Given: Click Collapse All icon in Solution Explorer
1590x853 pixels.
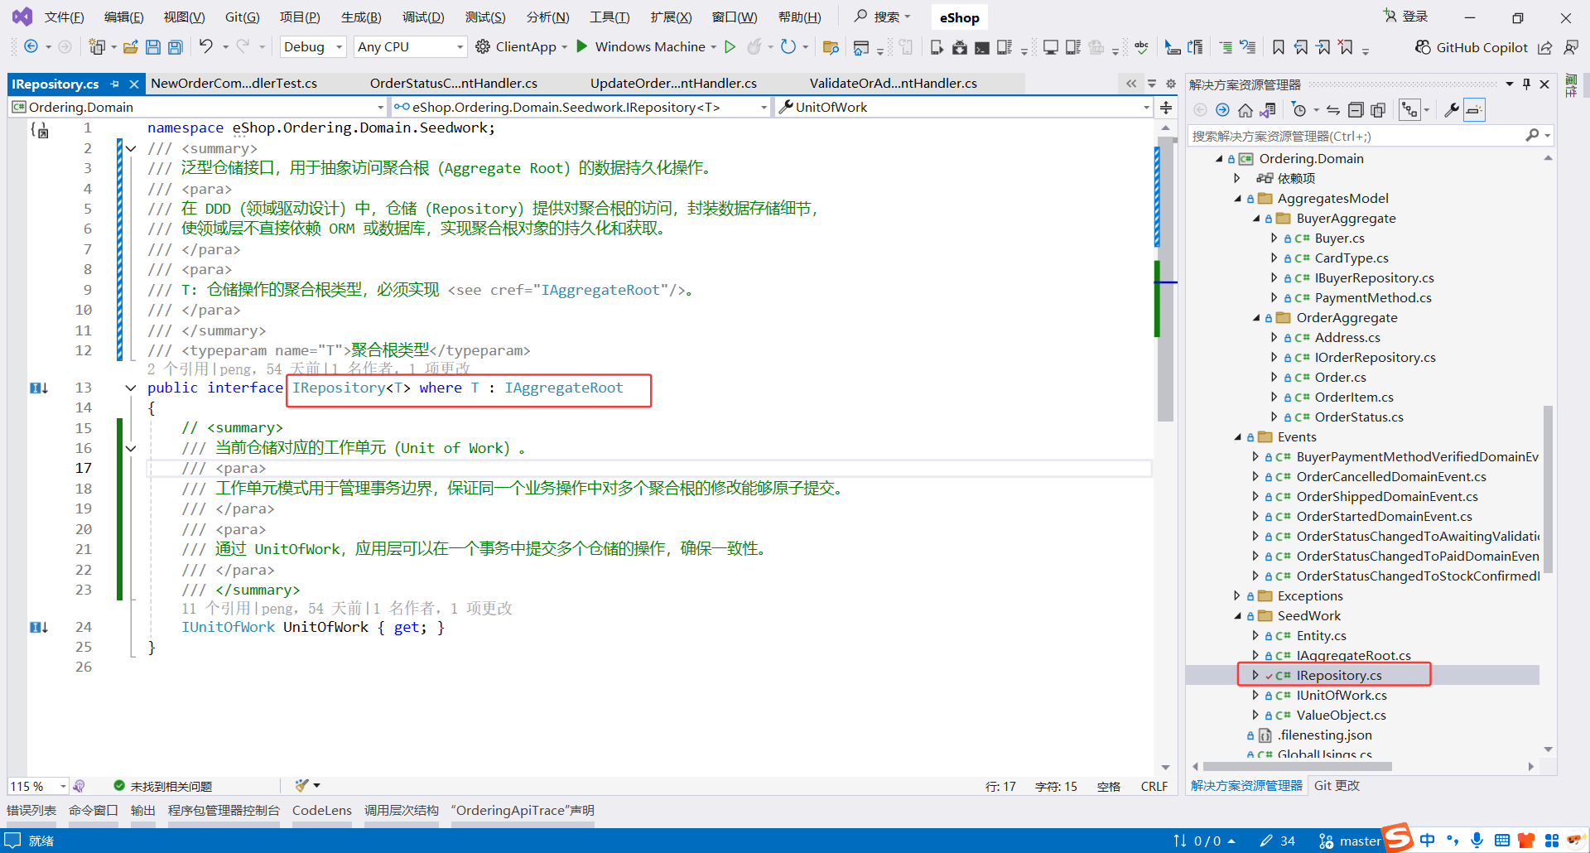Looking at the screenshot, I should [1356, 110].
